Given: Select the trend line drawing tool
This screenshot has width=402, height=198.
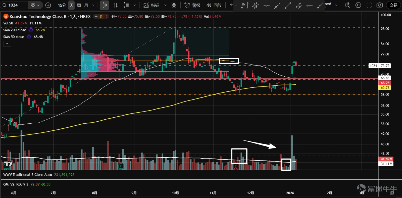Looking at the screenshot, I should [288, 5].
